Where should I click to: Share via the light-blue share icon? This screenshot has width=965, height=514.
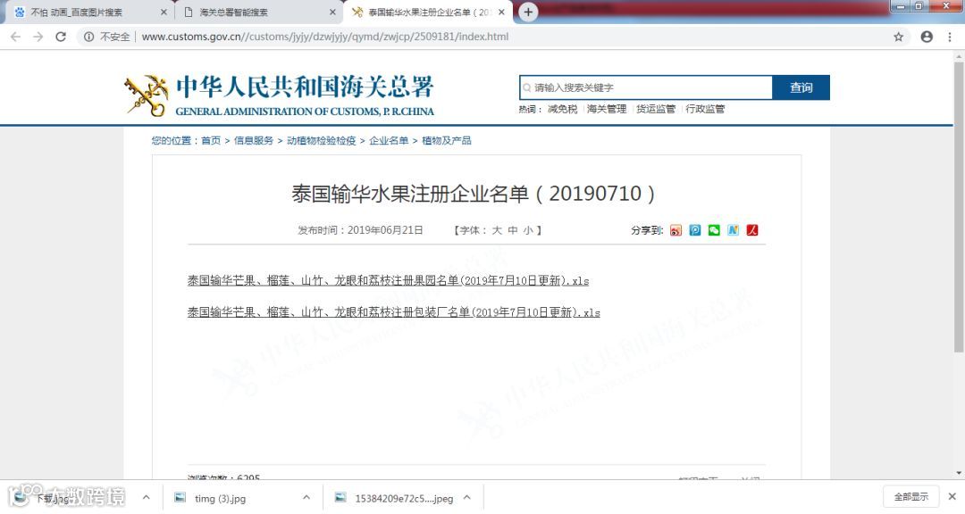coord(733,230)
